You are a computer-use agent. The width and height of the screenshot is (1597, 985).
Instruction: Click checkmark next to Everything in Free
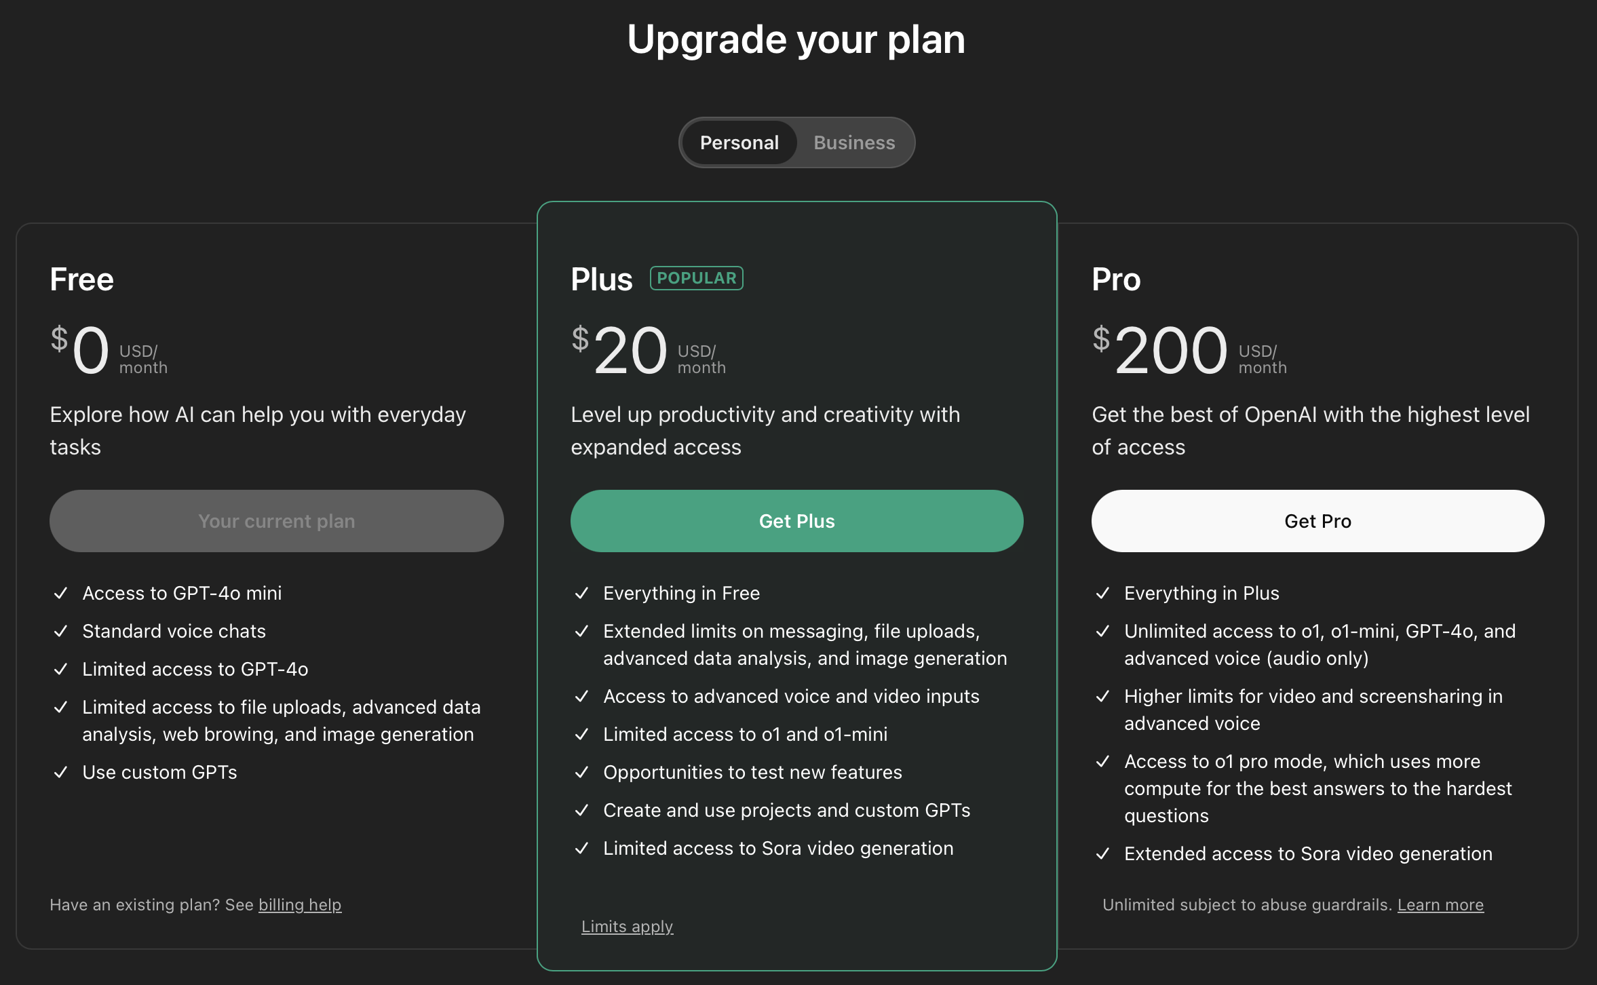tap(581, 593)
